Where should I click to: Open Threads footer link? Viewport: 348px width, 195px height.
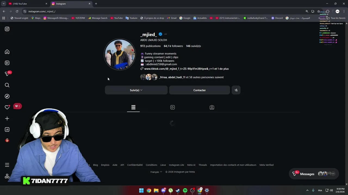(203, 165)
